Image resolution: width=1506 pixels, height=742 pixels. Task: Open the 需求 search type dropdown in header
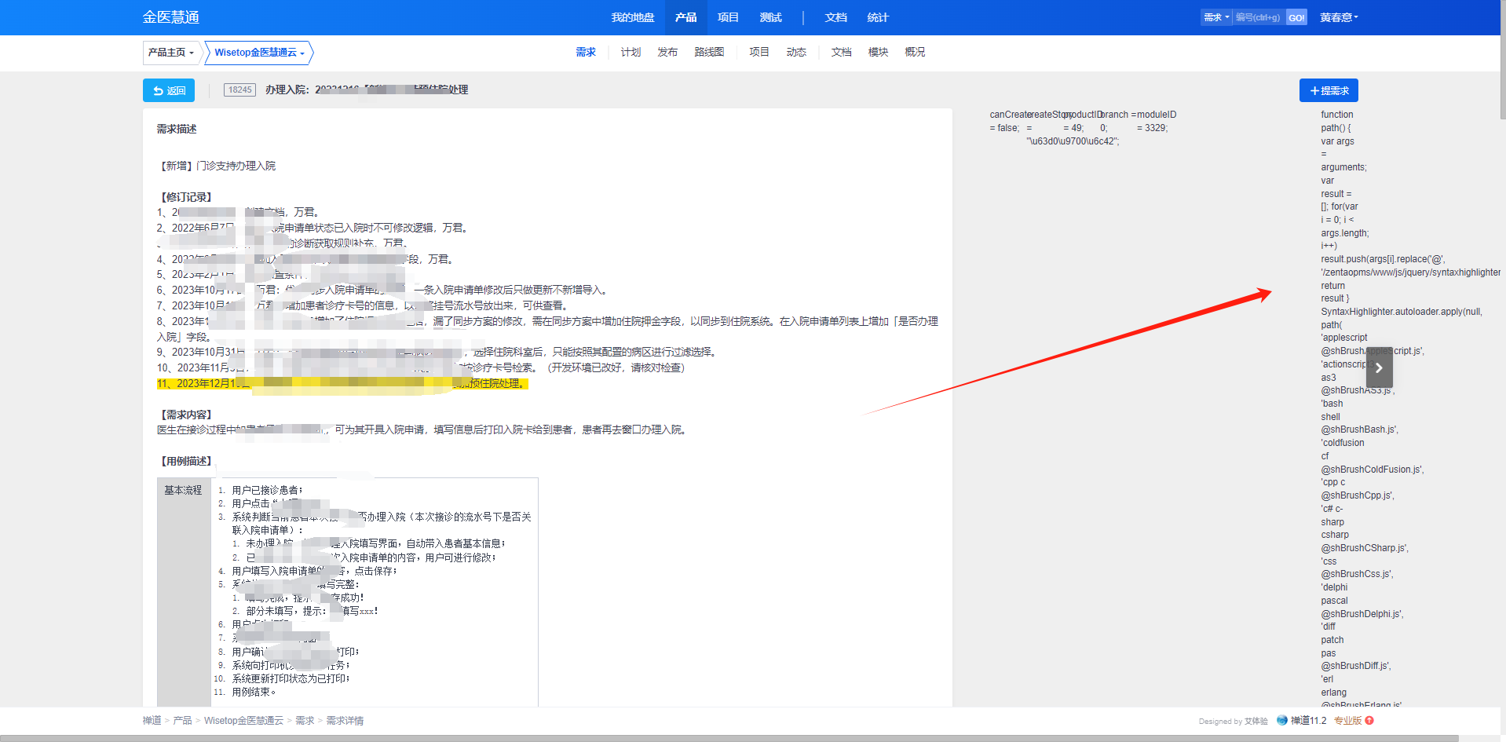click(1216, 17)
